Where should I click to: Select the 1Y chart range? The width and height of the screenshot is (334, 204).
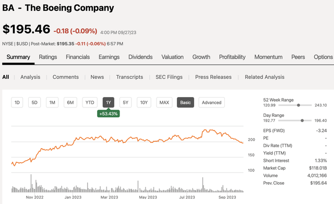(x=109, y=102)
